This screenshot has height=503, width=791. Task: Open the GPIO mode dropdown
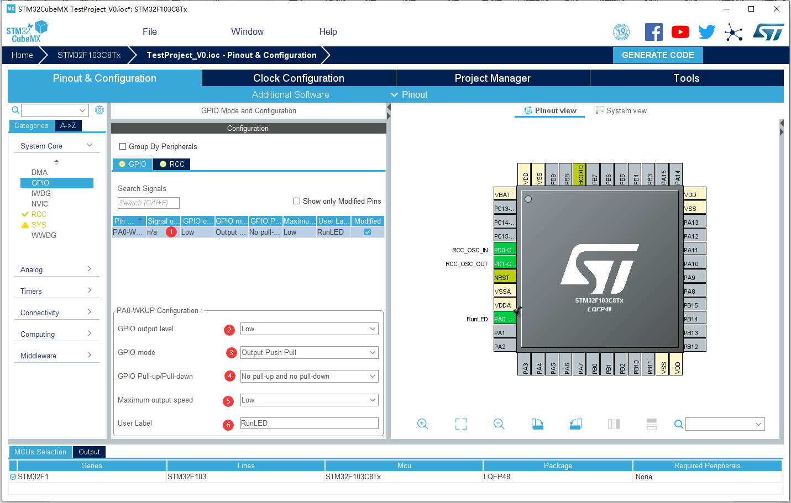click(x=310, y=353)
